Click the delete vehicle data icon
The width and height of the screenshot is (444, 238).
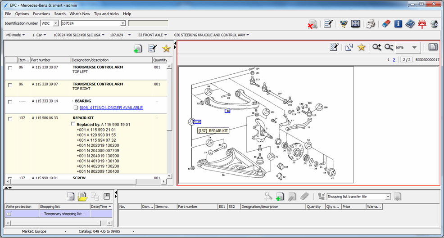pyautogui.click(x=313, y=24)
